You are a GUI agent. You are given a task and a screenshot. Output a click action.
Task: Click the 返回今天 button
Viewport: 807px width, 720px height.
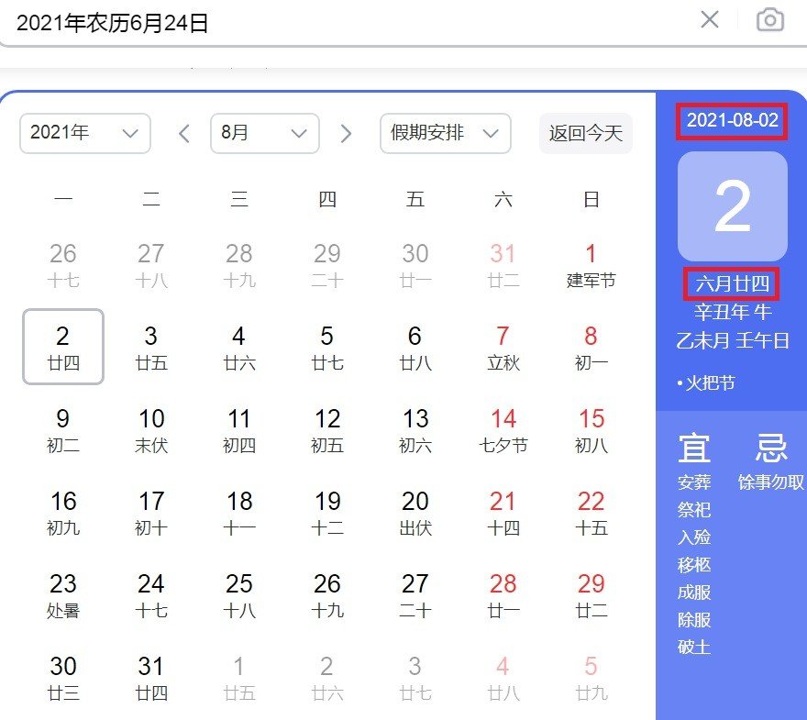tap(585, 133)
